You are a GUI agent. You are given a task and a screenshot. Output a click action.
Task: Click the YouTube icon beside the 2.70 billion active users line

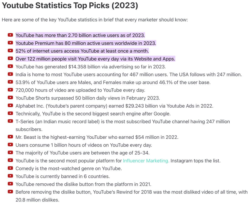click(x=11, y=35)
